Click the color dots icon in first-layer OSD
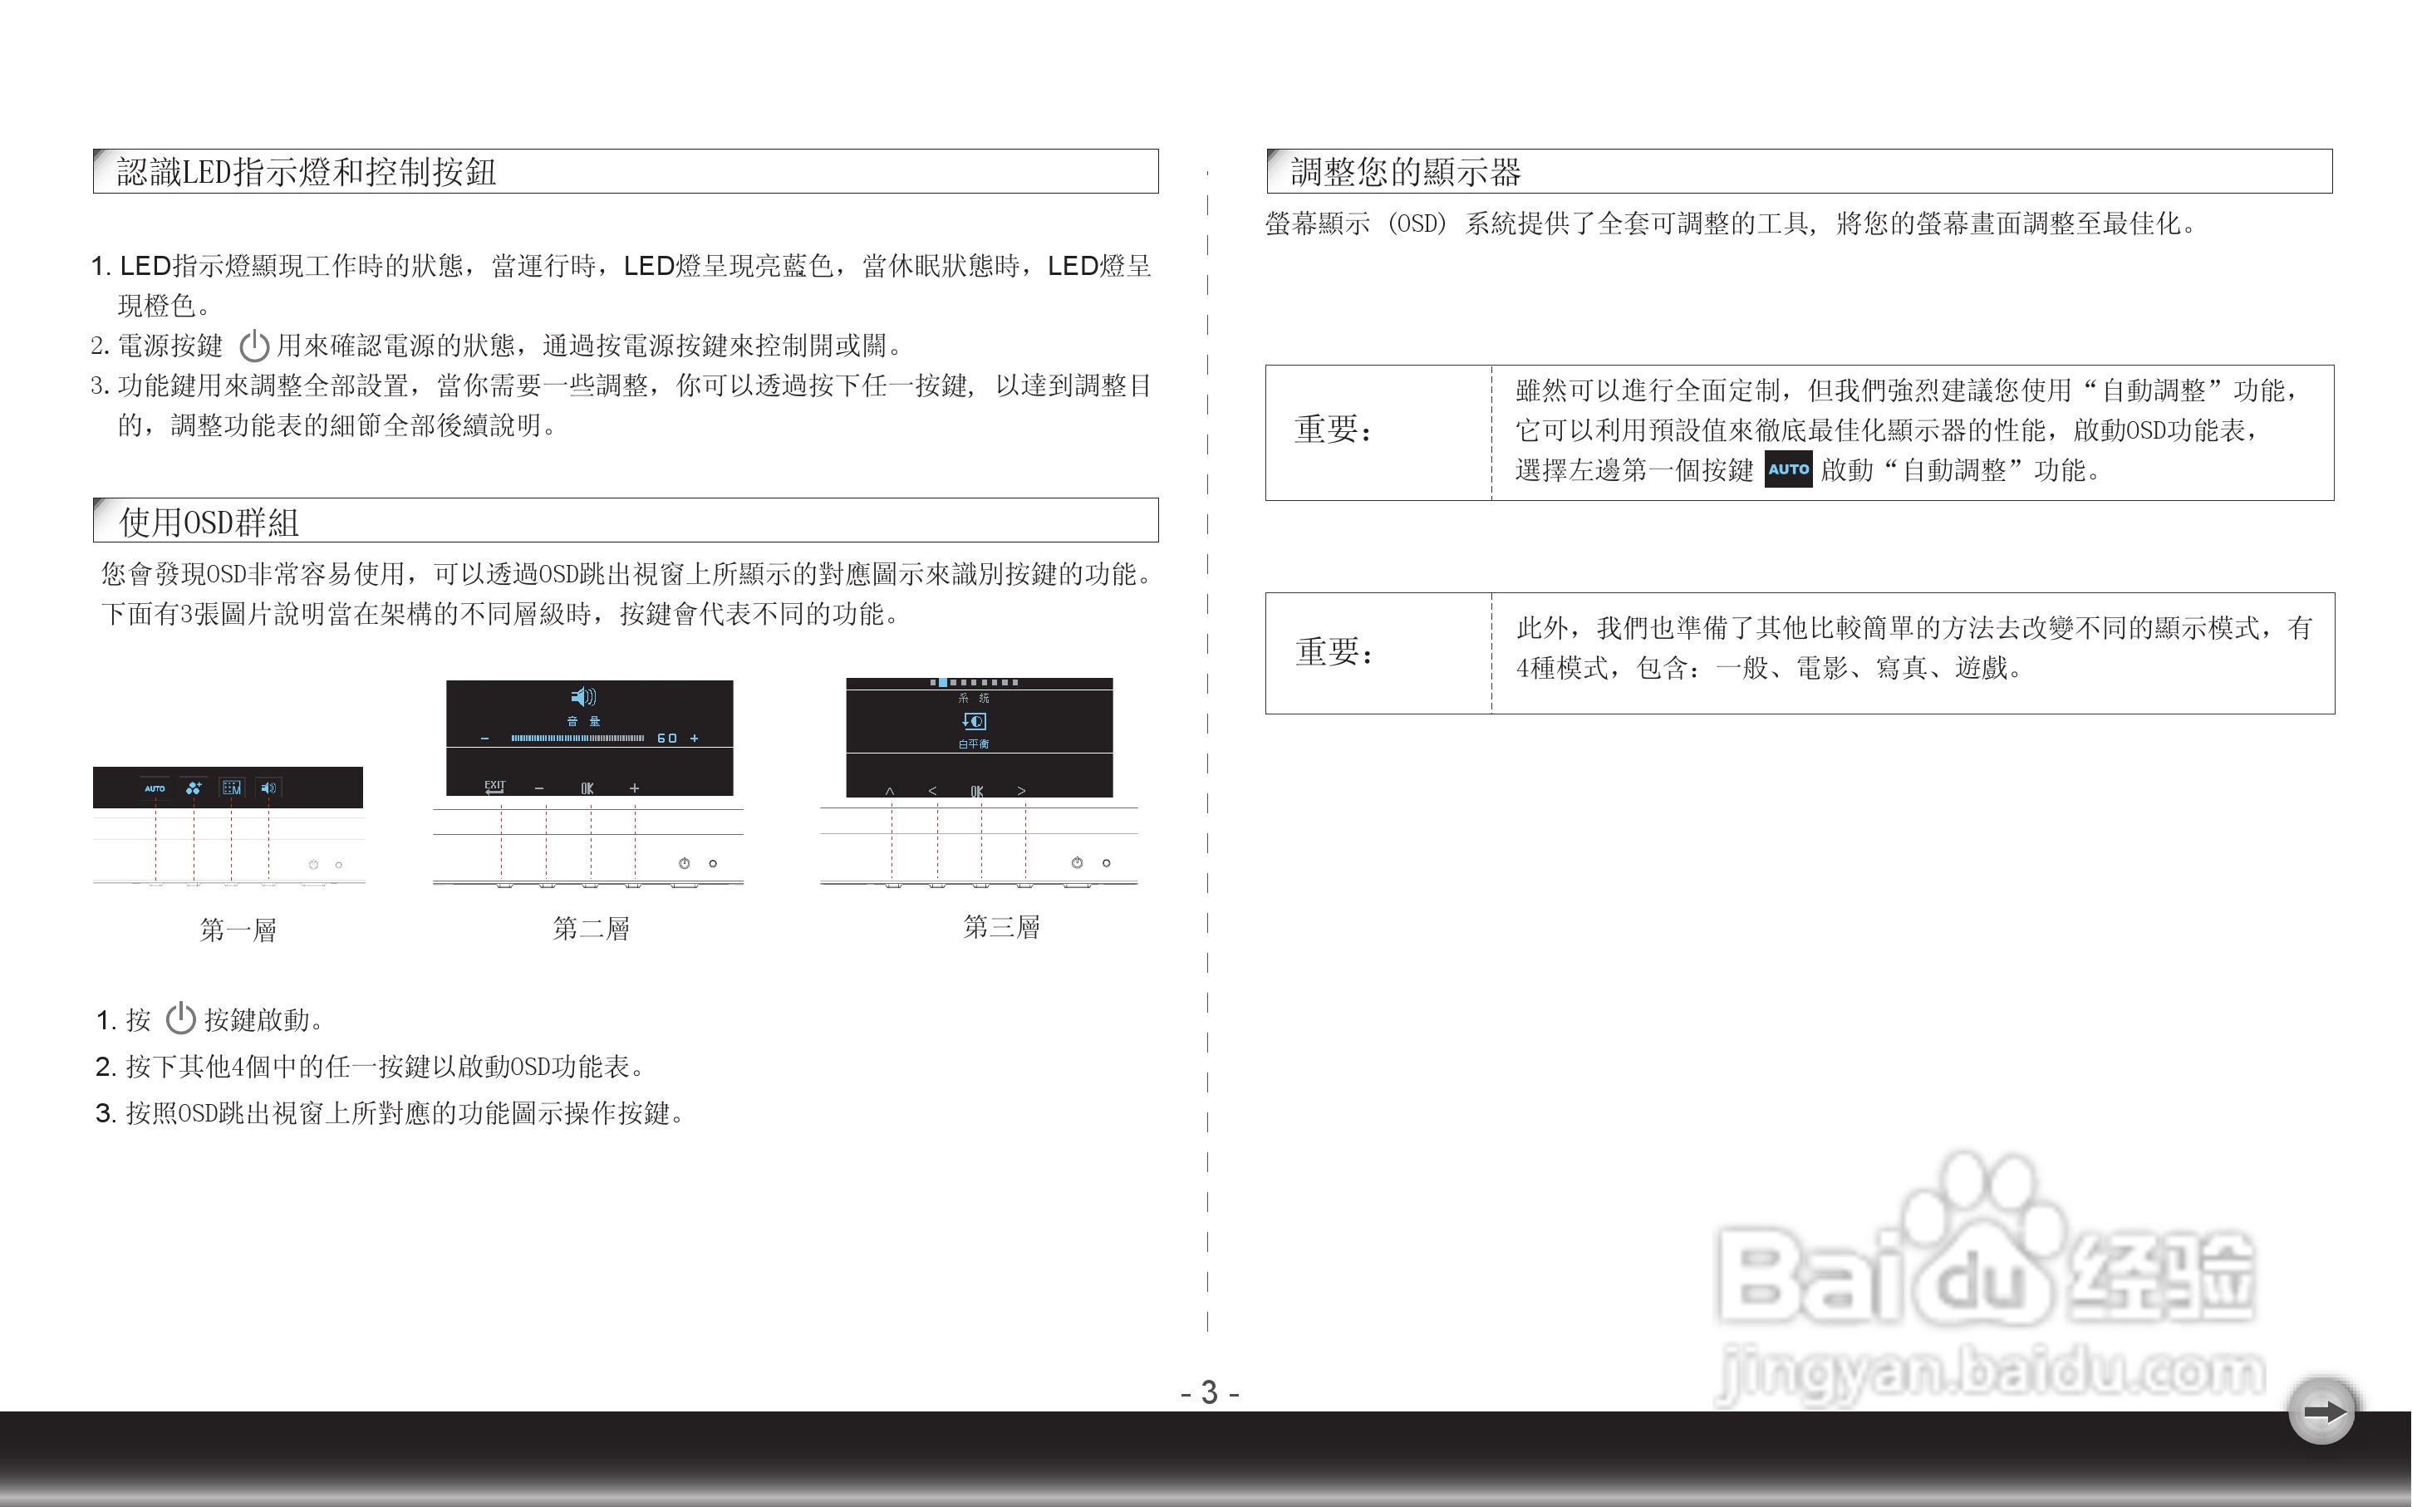 click(194, 788)
